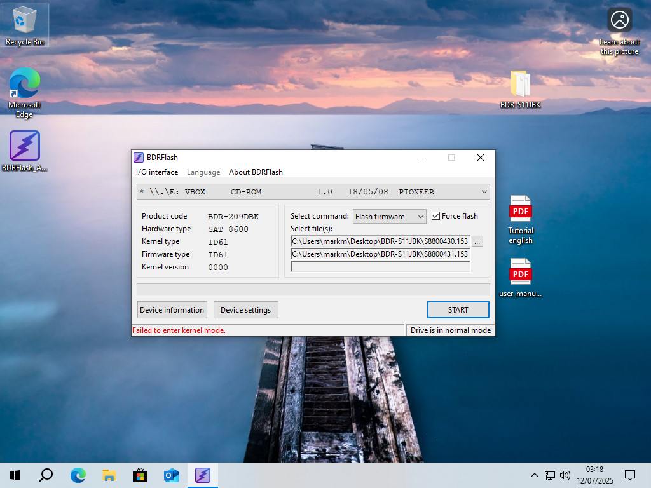Open the BDR-S11JBK folder on desktop
The image size is (651, 488).
pyautogui.click(x=520, y=89)
